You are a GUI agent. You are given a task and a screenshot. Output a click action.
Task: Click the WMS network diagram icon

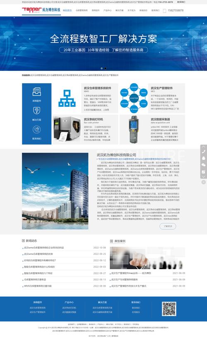(x=67, y=98)
